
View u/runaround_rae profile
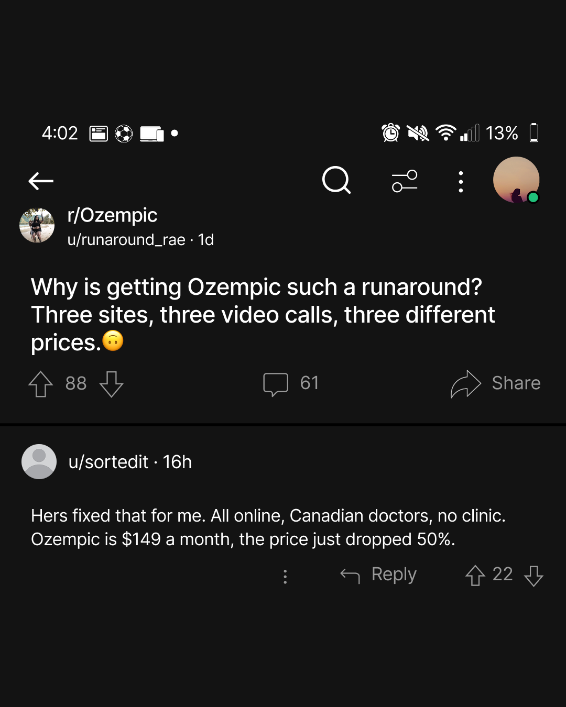126,240
